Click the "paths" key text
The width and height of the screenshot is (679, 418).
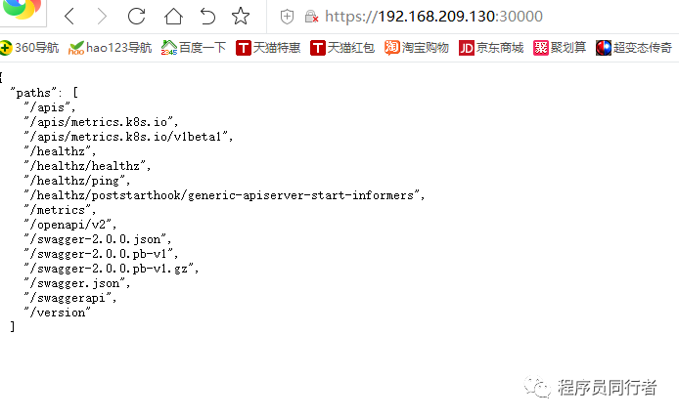[33, 93]
